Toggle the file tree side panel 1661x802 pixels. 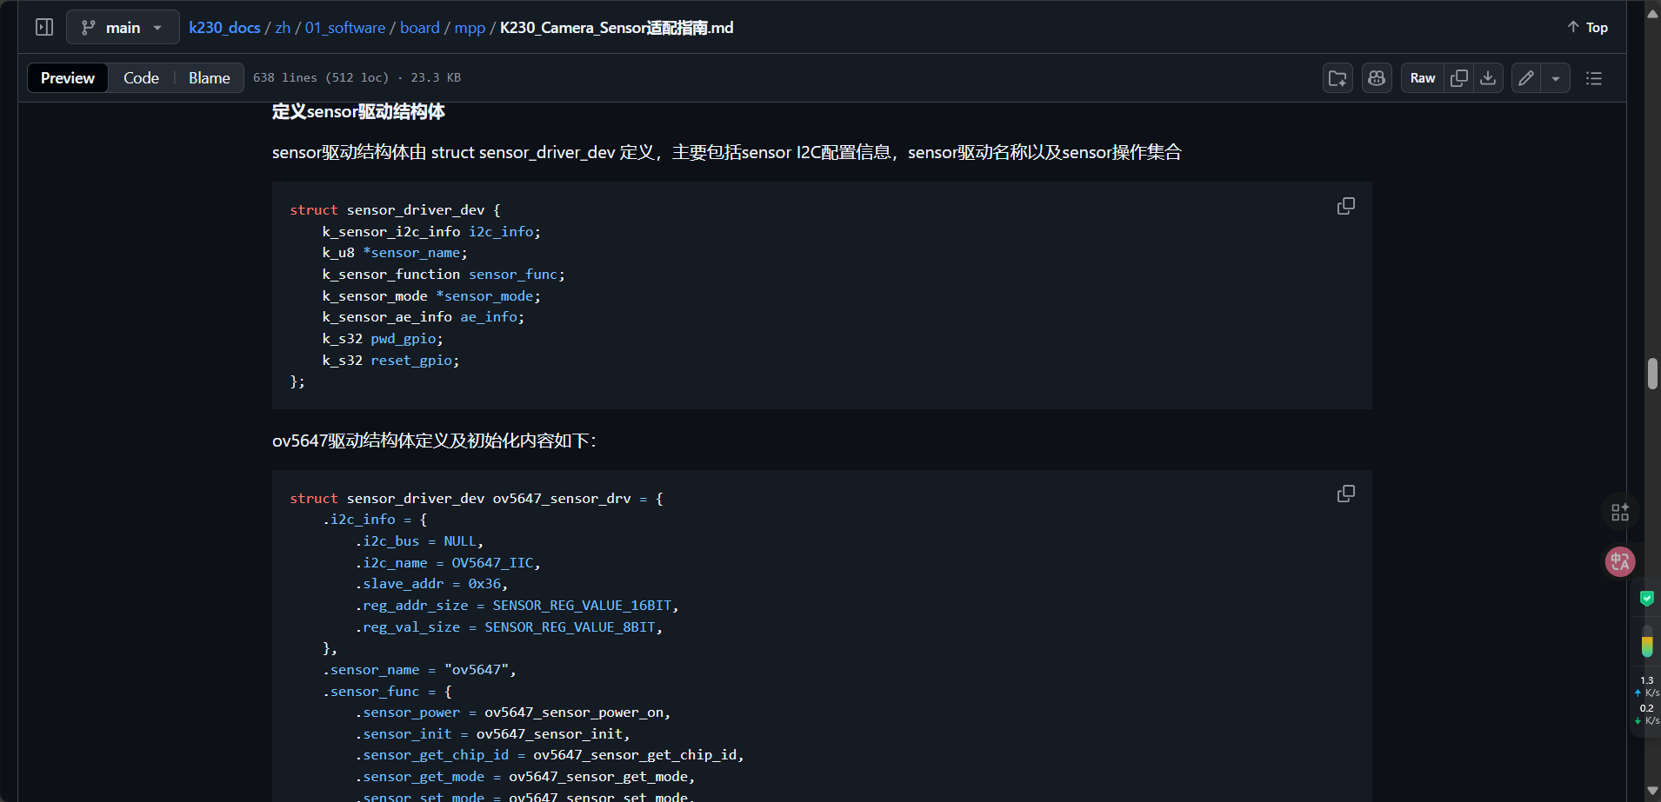point(44,28)
